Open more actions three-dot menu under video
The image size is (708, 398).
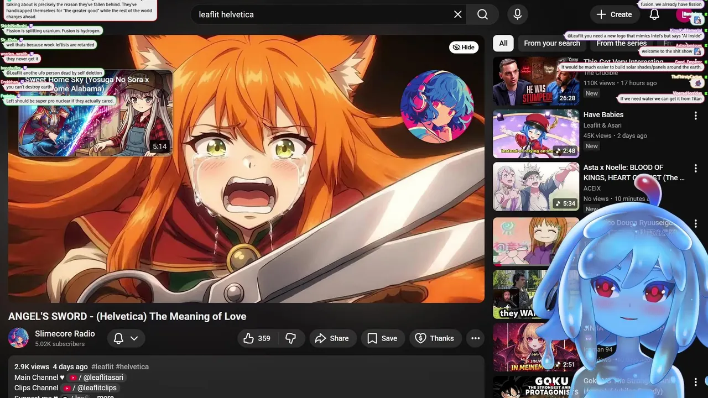[475, 338]
